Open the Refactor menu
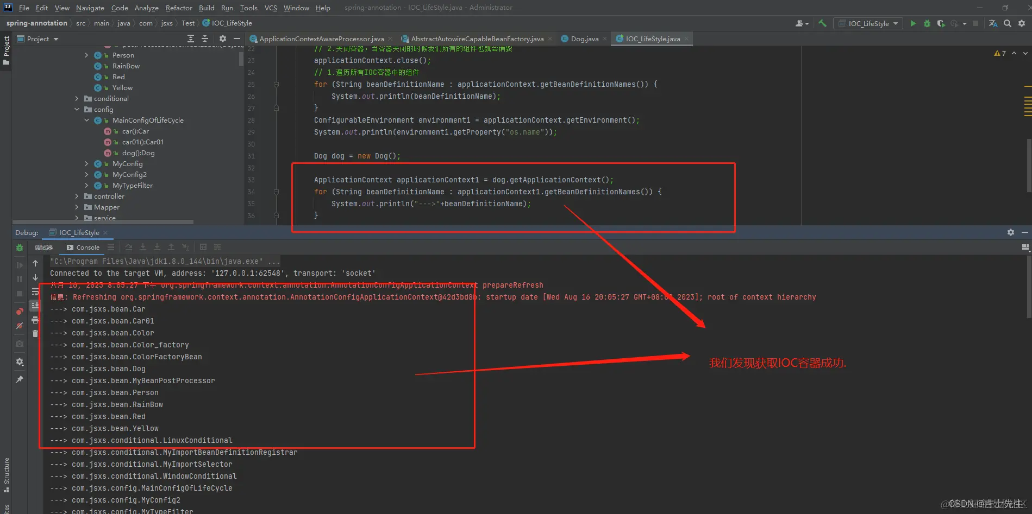1032x514 pixels. click(179, 8)
